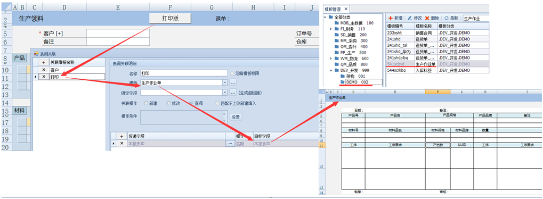Enable the 忽略模板权限 checkbox
Image resolution: width=543 pixels, height=199 pixels.
coord(232,73)
